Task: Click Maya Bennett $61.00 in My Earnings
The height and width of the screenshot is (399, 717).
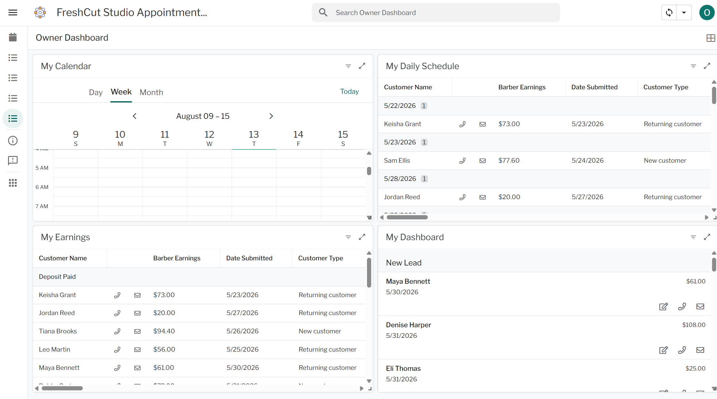Action: (163, 368)
